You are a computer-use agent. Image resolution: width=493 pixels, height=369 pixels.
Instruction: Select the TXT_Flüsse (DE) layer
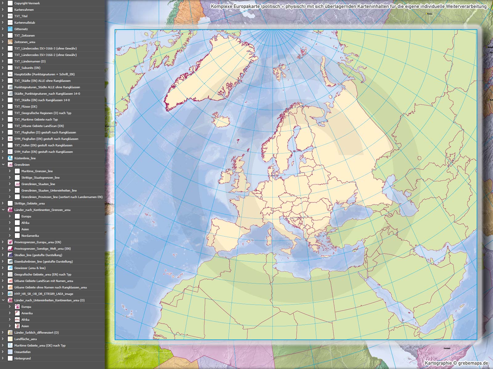(26, 106)
